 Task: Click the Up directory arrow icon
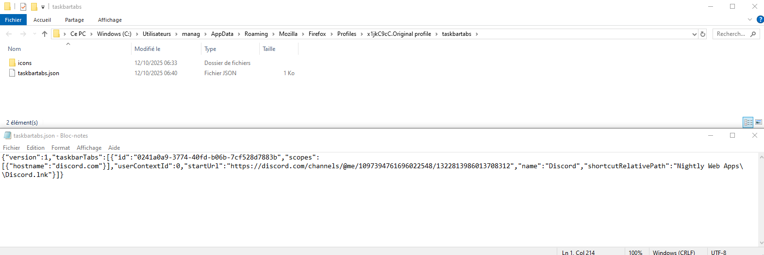coord(45,34)
